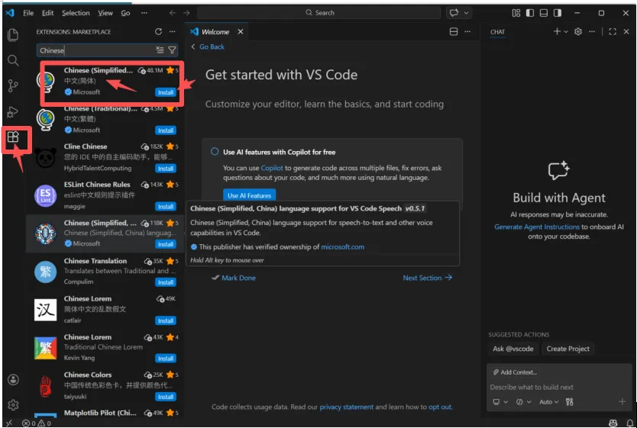Open the Edit menu
This screenshot has width=637, height=428.
tap(47, 13)
